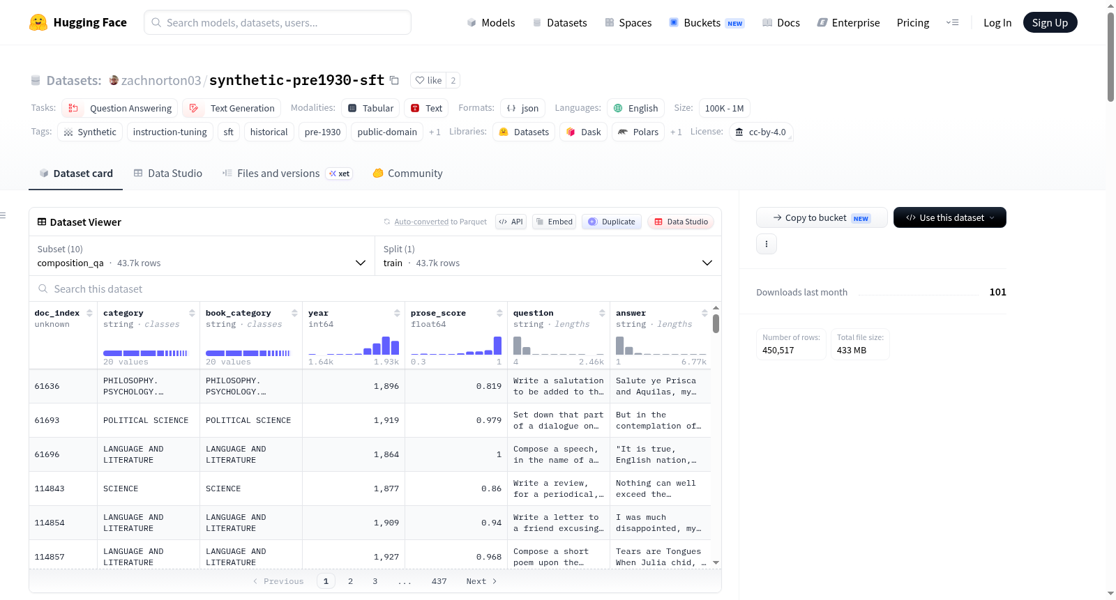Sort by the book_category column icon

click(294, 313)
